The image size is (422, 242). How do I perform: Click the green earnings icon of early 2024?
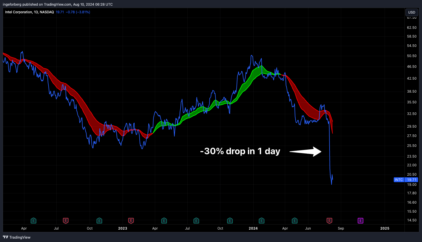pyautogui.click(x=261, y=221)
